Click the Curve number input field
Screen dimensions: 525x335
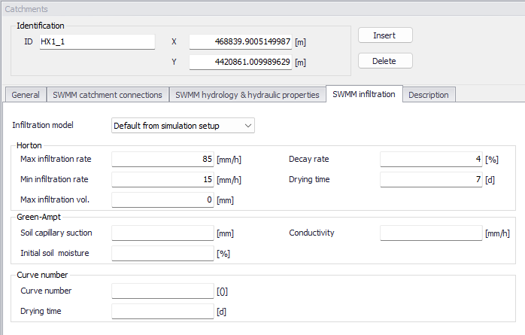(x=162, y=291)
